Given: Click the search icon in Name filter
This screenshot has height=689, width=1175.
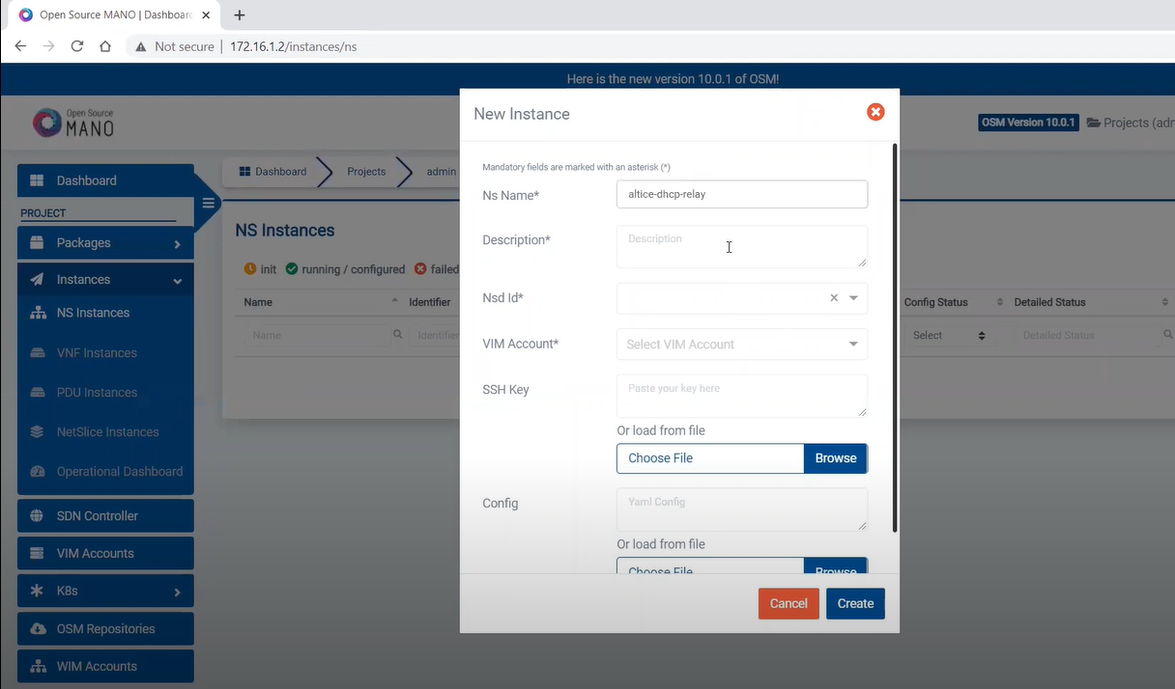Looking at the screenshot, I should tap(397, 335).
